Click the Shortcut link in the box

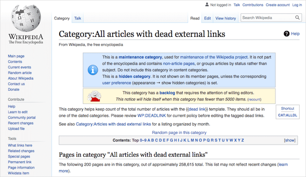point(287,108)
